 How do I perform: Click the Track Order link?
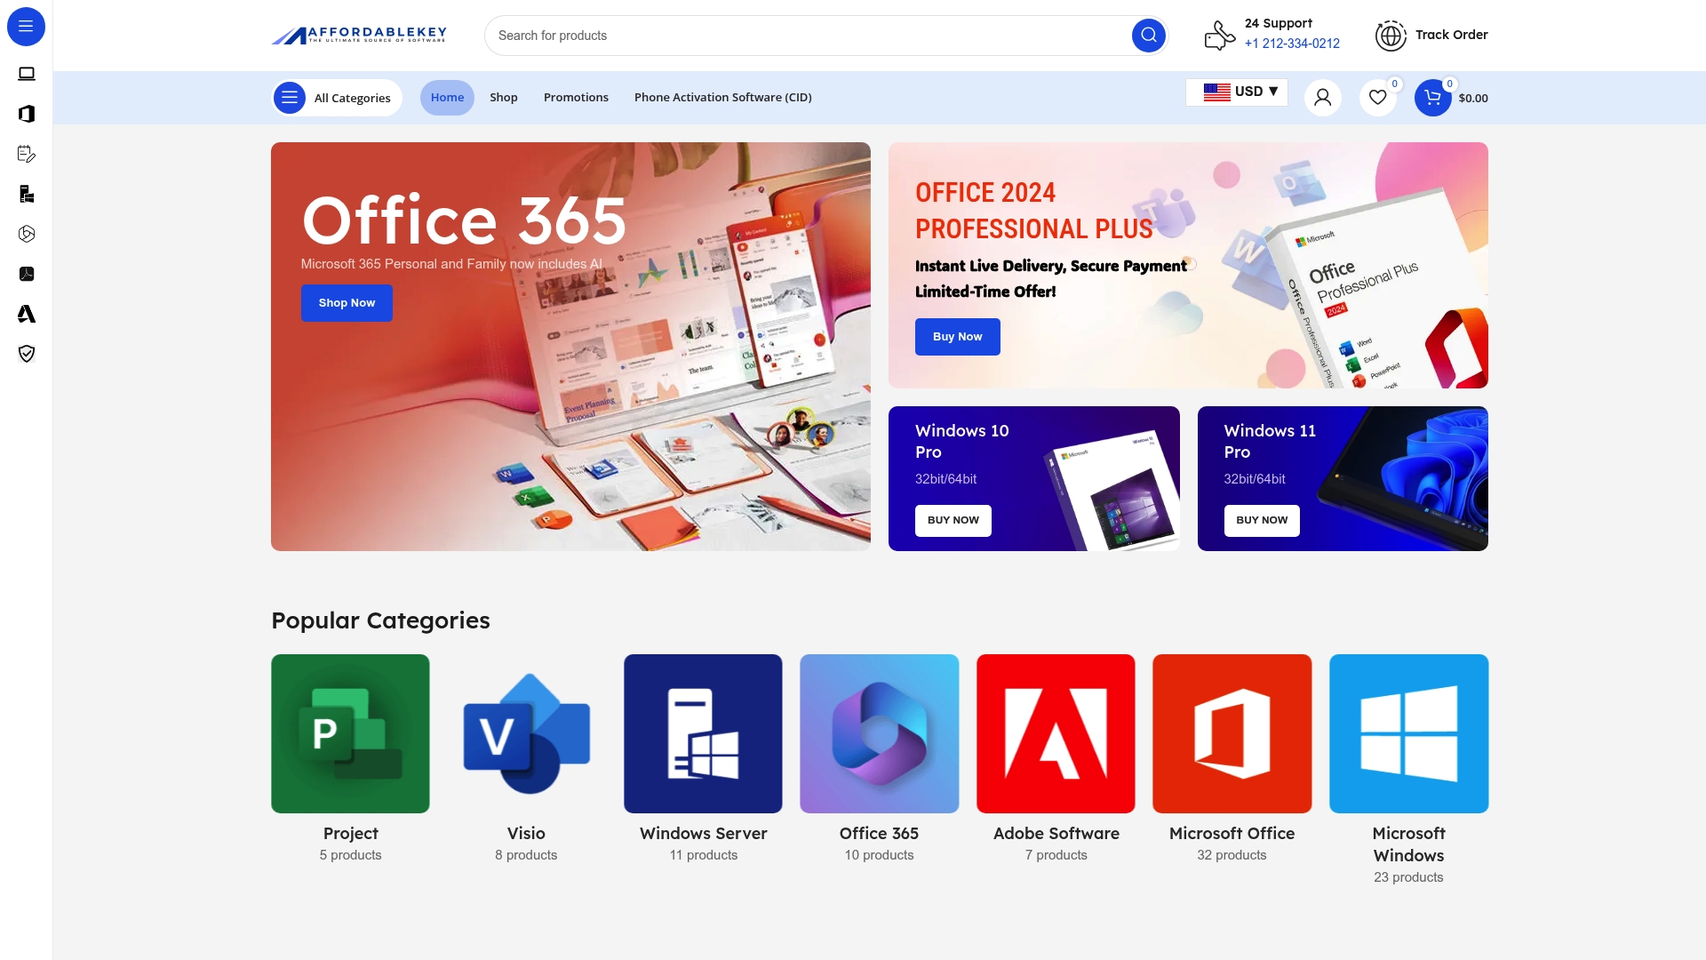pyautogui.click(x=1452, y=35)
